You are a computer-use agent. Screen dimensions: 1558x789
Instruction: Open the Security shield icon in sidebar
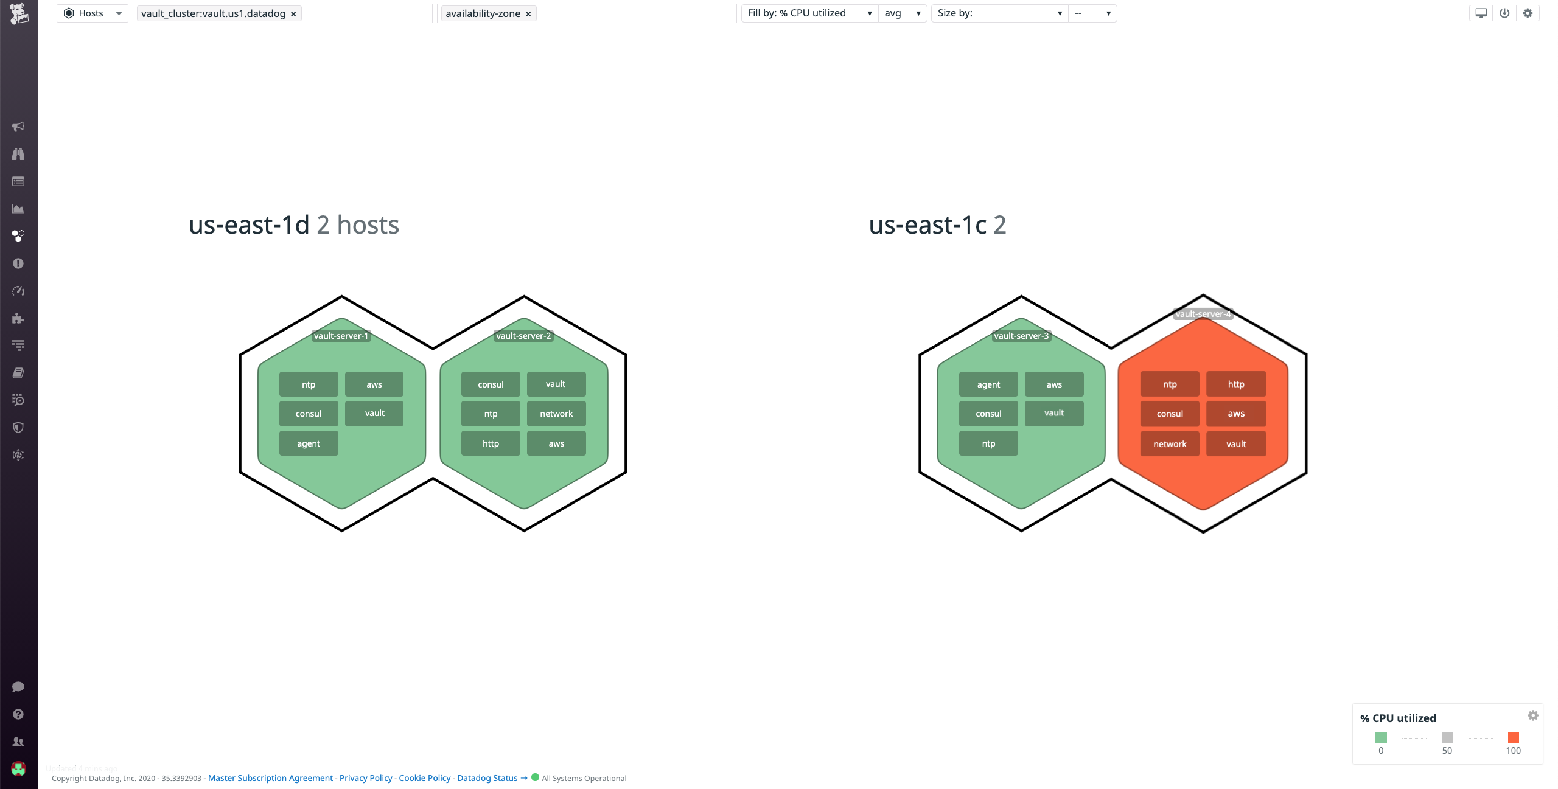click(x=18, y=427)
